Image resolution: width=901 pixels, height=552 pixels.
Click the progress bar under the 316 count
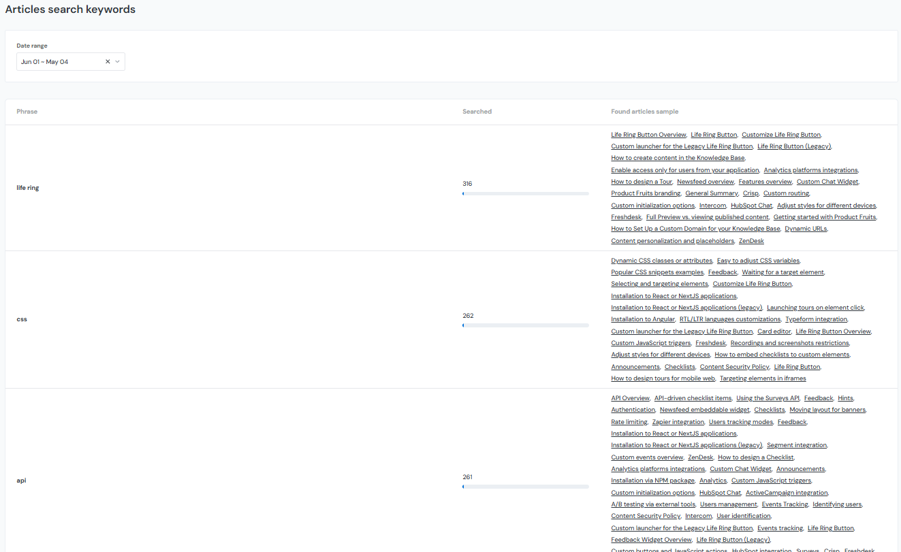pyautogui.click(x=525, y=193)
